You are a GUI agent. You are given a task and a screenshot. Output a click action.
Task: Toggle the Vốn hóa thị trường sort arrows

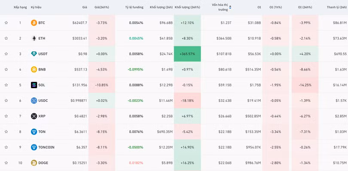230,7
